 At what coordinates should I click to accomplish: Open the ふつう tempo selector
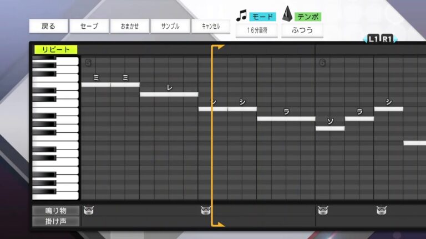[x=302, y=30]
